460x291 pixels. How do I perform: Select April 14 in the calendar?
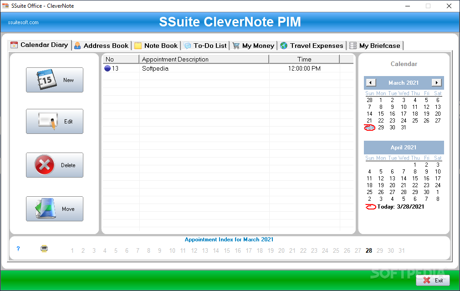(x=404, y=179)
